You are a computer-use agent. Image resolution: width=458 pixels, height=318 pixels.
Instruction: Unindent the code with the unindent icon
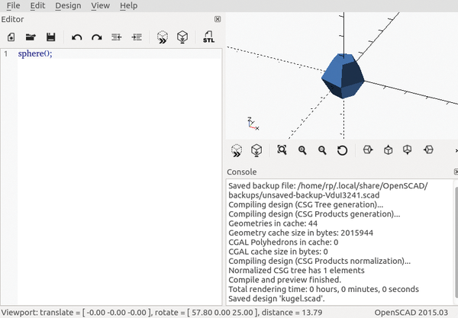point(117,37)
